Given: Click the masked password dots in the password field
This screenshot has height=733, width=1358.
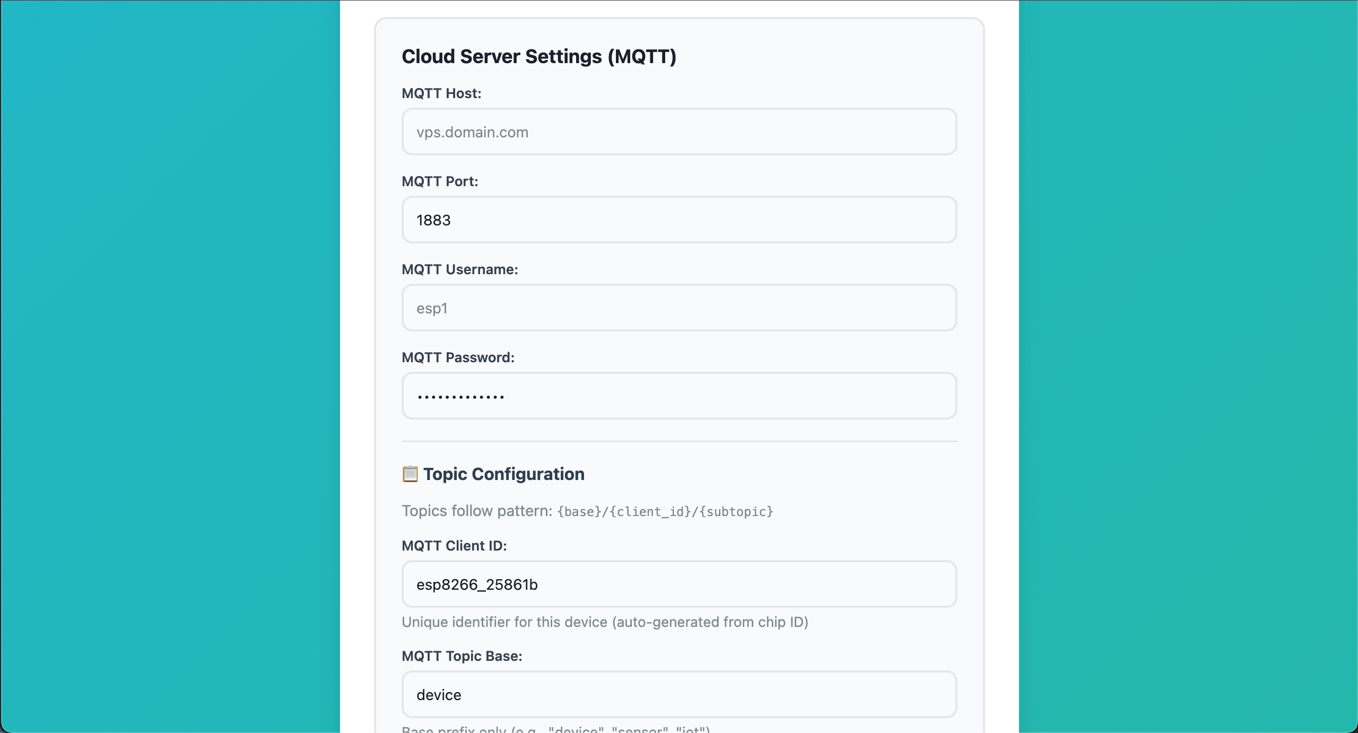Looking at the screenshot, I should click(460, 396).
